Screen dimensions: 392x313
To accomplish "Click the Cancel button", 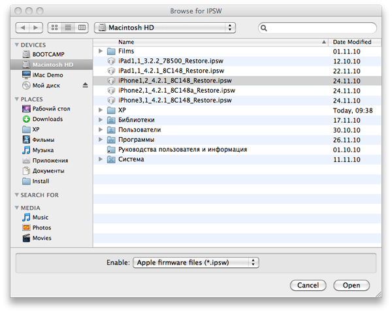I will pos(308,286).
